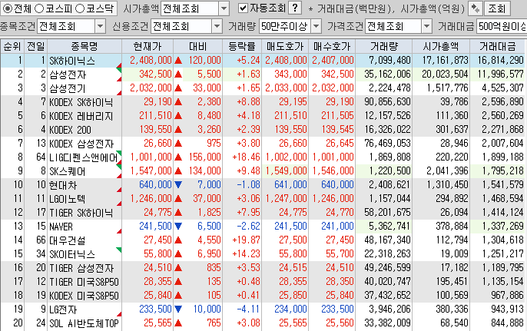Screen dimensions: 527x331
Task: Click the down arrow in the 현대차 row
Action: (178, 184)
